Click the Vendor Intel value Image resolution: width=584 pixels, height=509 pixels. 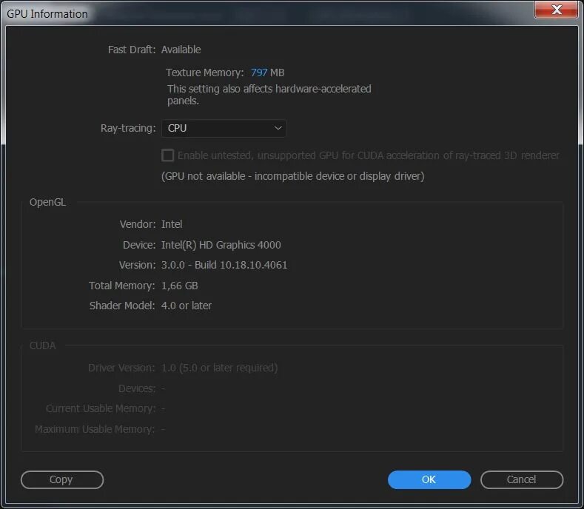[x=172, y=224]
